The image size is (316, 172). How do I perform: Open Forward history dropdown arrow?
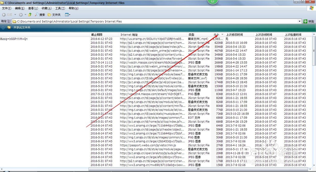(25, 15)
